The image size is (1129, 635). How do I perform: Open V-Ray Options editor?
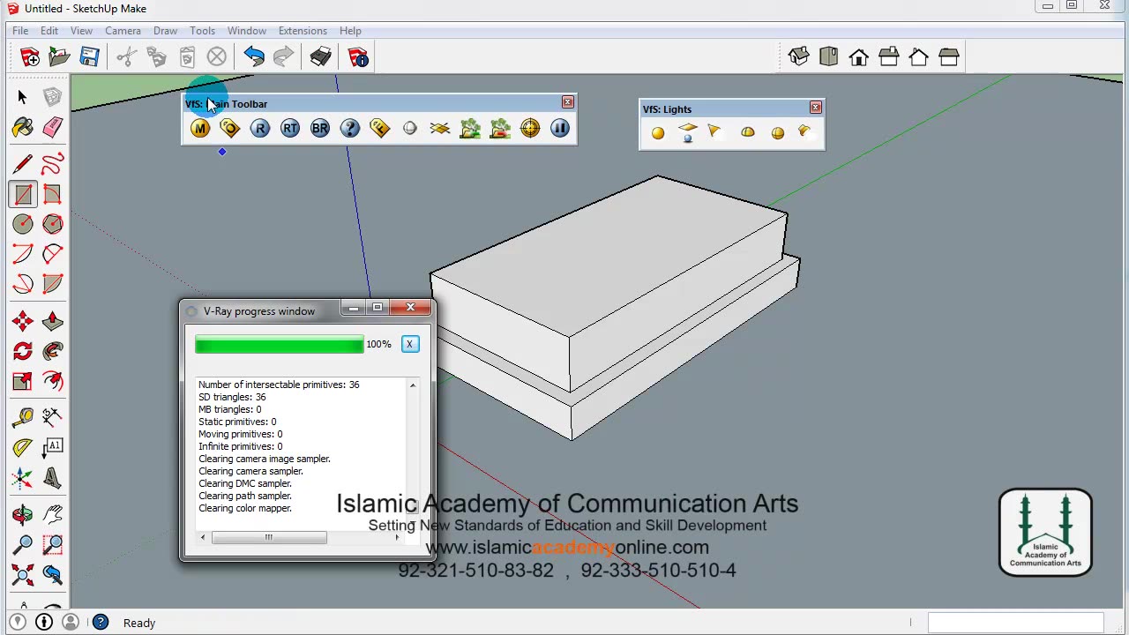(x=230, y=129)
